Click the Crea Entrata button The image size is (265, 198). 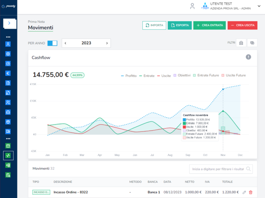tap(210, 25)
